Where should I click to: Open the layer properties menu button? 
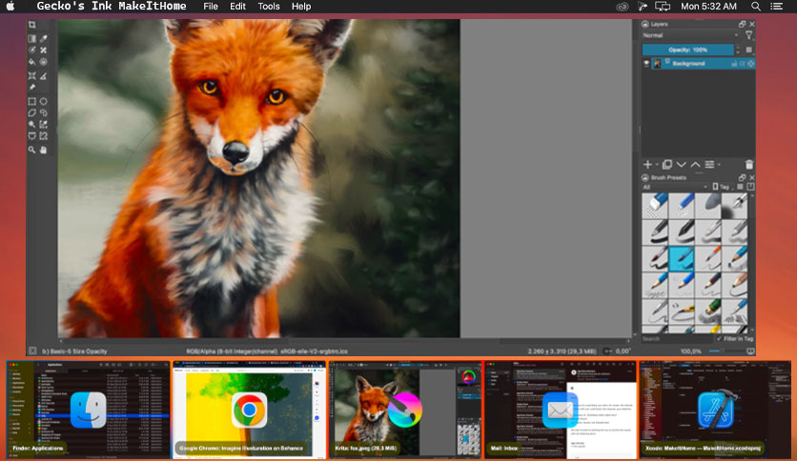point(710,165)
